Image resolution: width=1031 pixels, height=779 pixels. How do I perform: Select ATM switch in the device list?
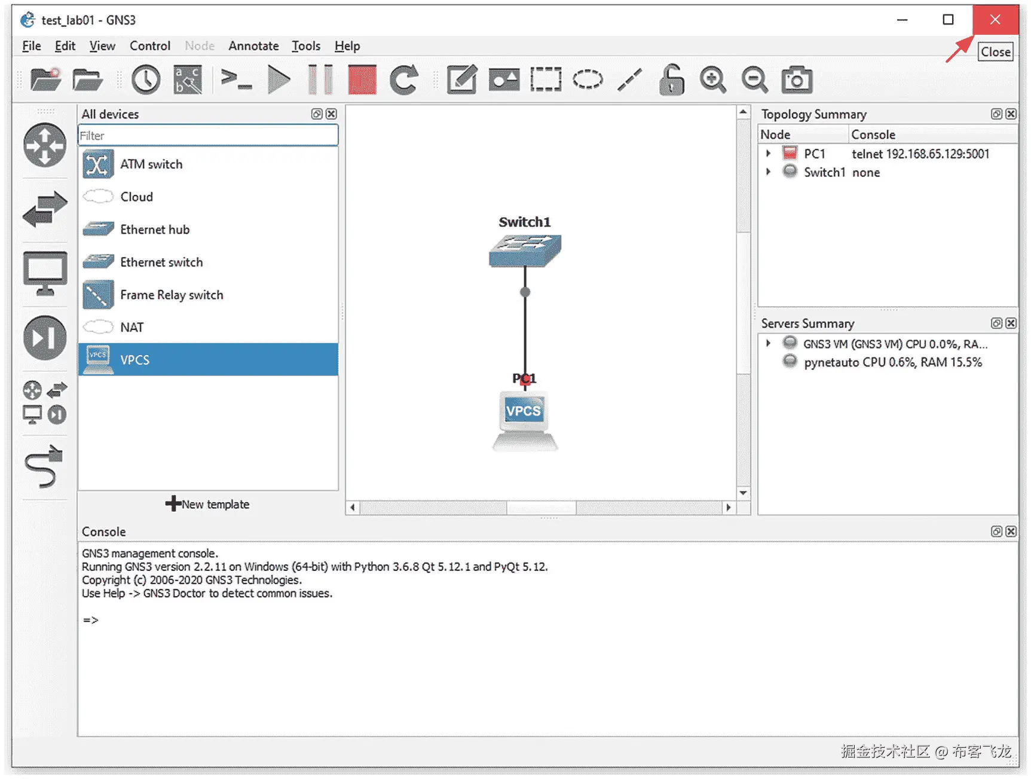tap(208, 164)
